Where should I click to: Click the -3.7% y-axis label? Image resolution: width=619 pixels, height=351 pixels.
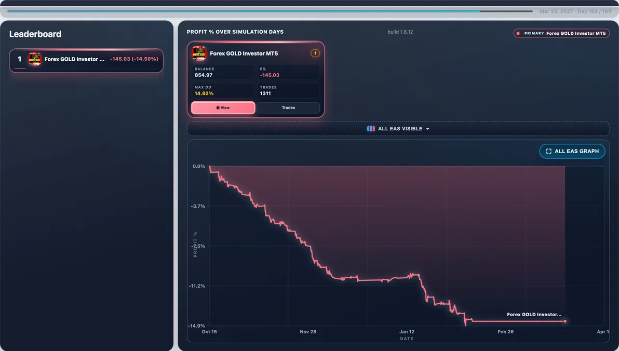point(198,206)
